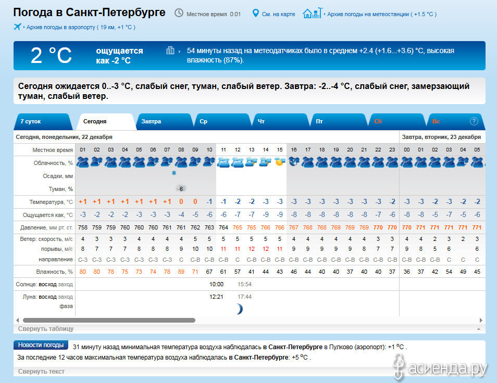
Task: Collapse news text via Свернуть текст
Action: (x=41, y=371)
